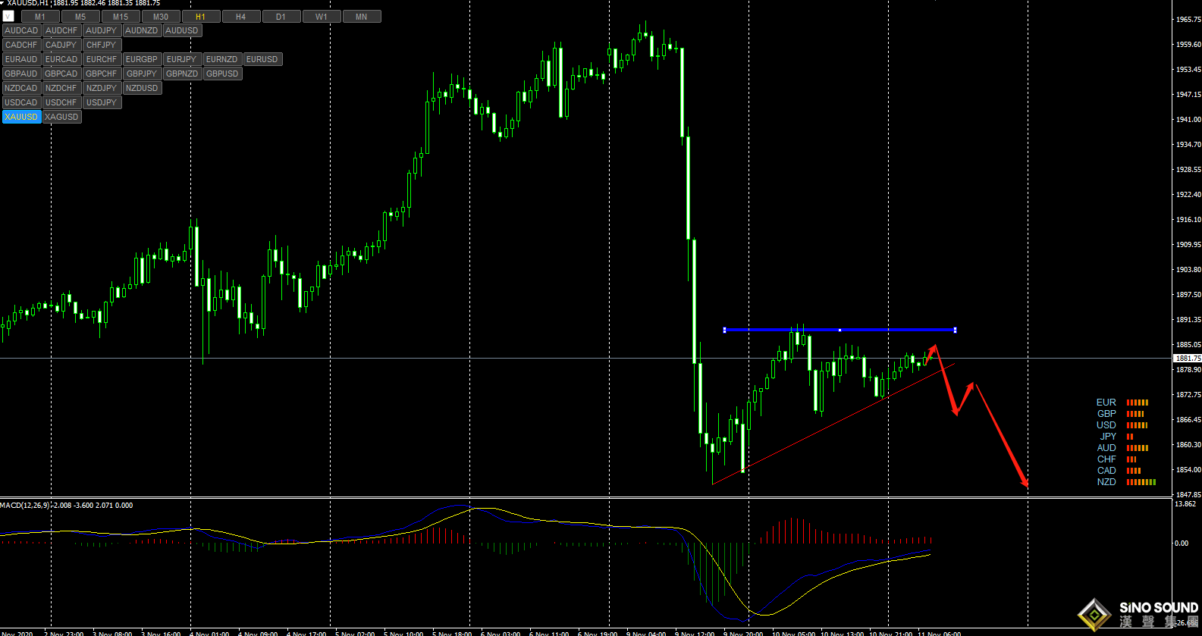Select the NZDUSD pair button
Screen dimensions: 1202x636
tap(142, 88)
